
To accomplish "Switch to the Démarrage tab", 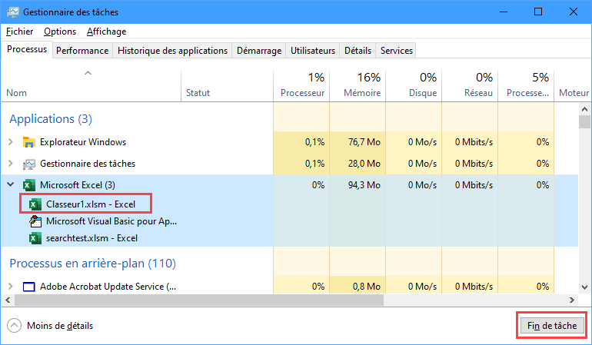I will click(x=259, y=51).
